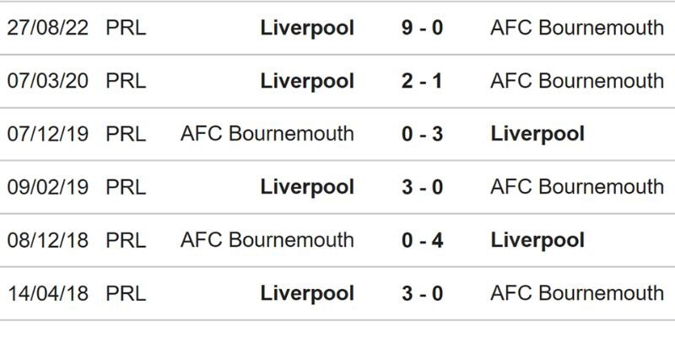
Task: Open AFC Bournemouth in the 14/04/18 match
Action: [576, 293]
